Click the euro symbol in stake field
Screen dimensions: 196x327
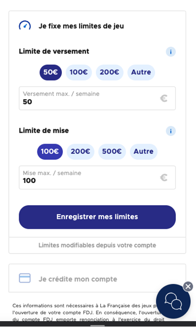[x=164, y=178]
